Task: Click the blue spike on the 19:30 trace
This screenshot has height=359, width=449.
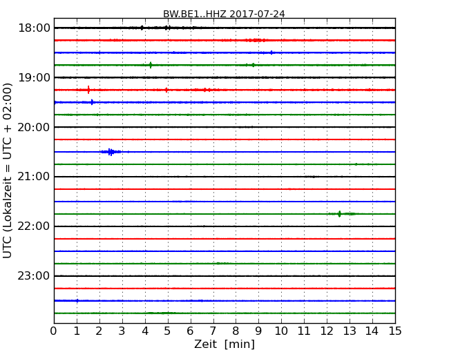Action: pos(92,102)
